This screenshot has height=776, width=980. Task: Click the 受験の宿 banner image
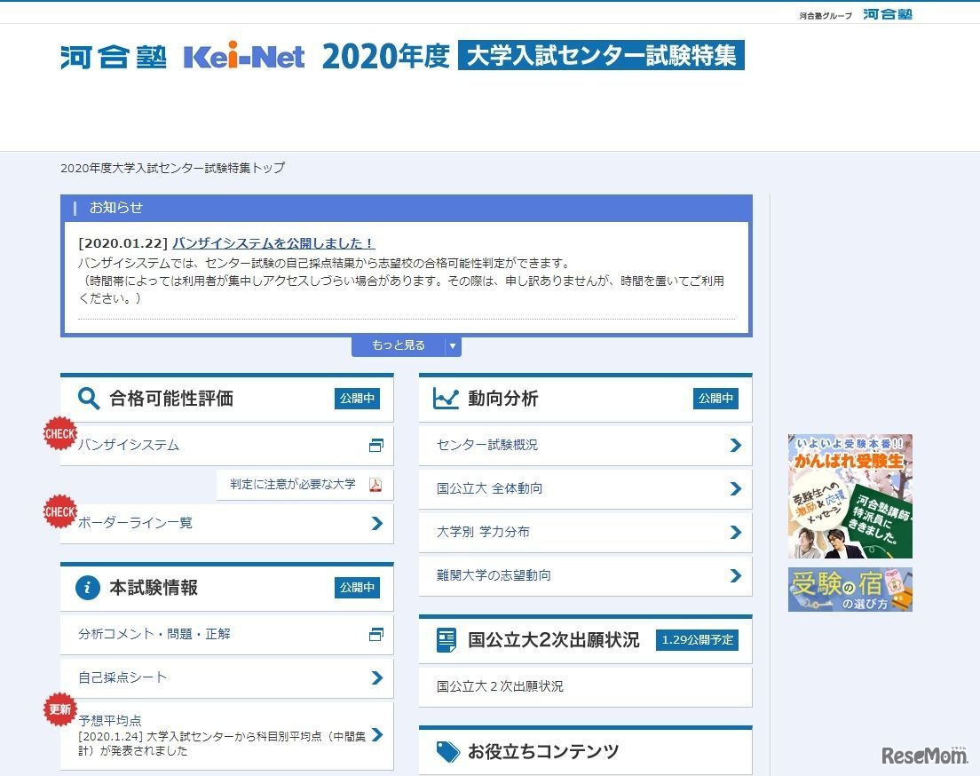tap(850, 590)
